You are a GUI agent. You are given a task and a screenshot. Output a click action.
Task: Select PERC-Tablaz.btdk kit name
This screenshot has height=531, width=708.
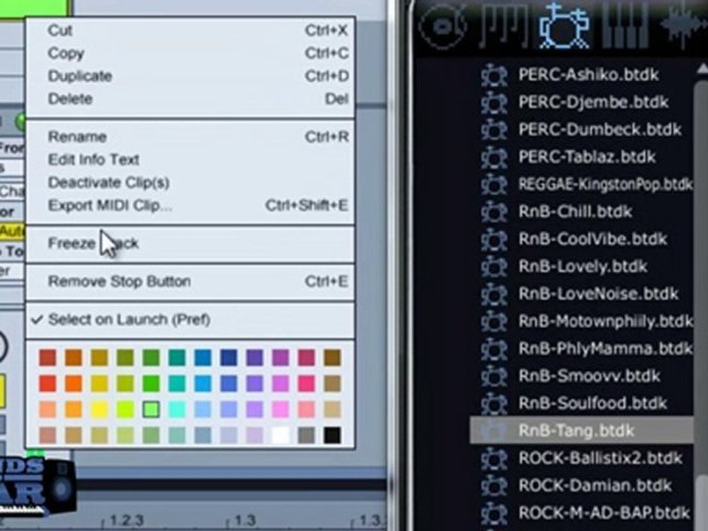click(586, 157)
